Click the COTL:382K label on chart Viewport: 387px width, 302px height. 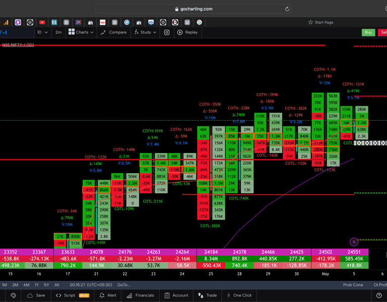click(210, 226)
